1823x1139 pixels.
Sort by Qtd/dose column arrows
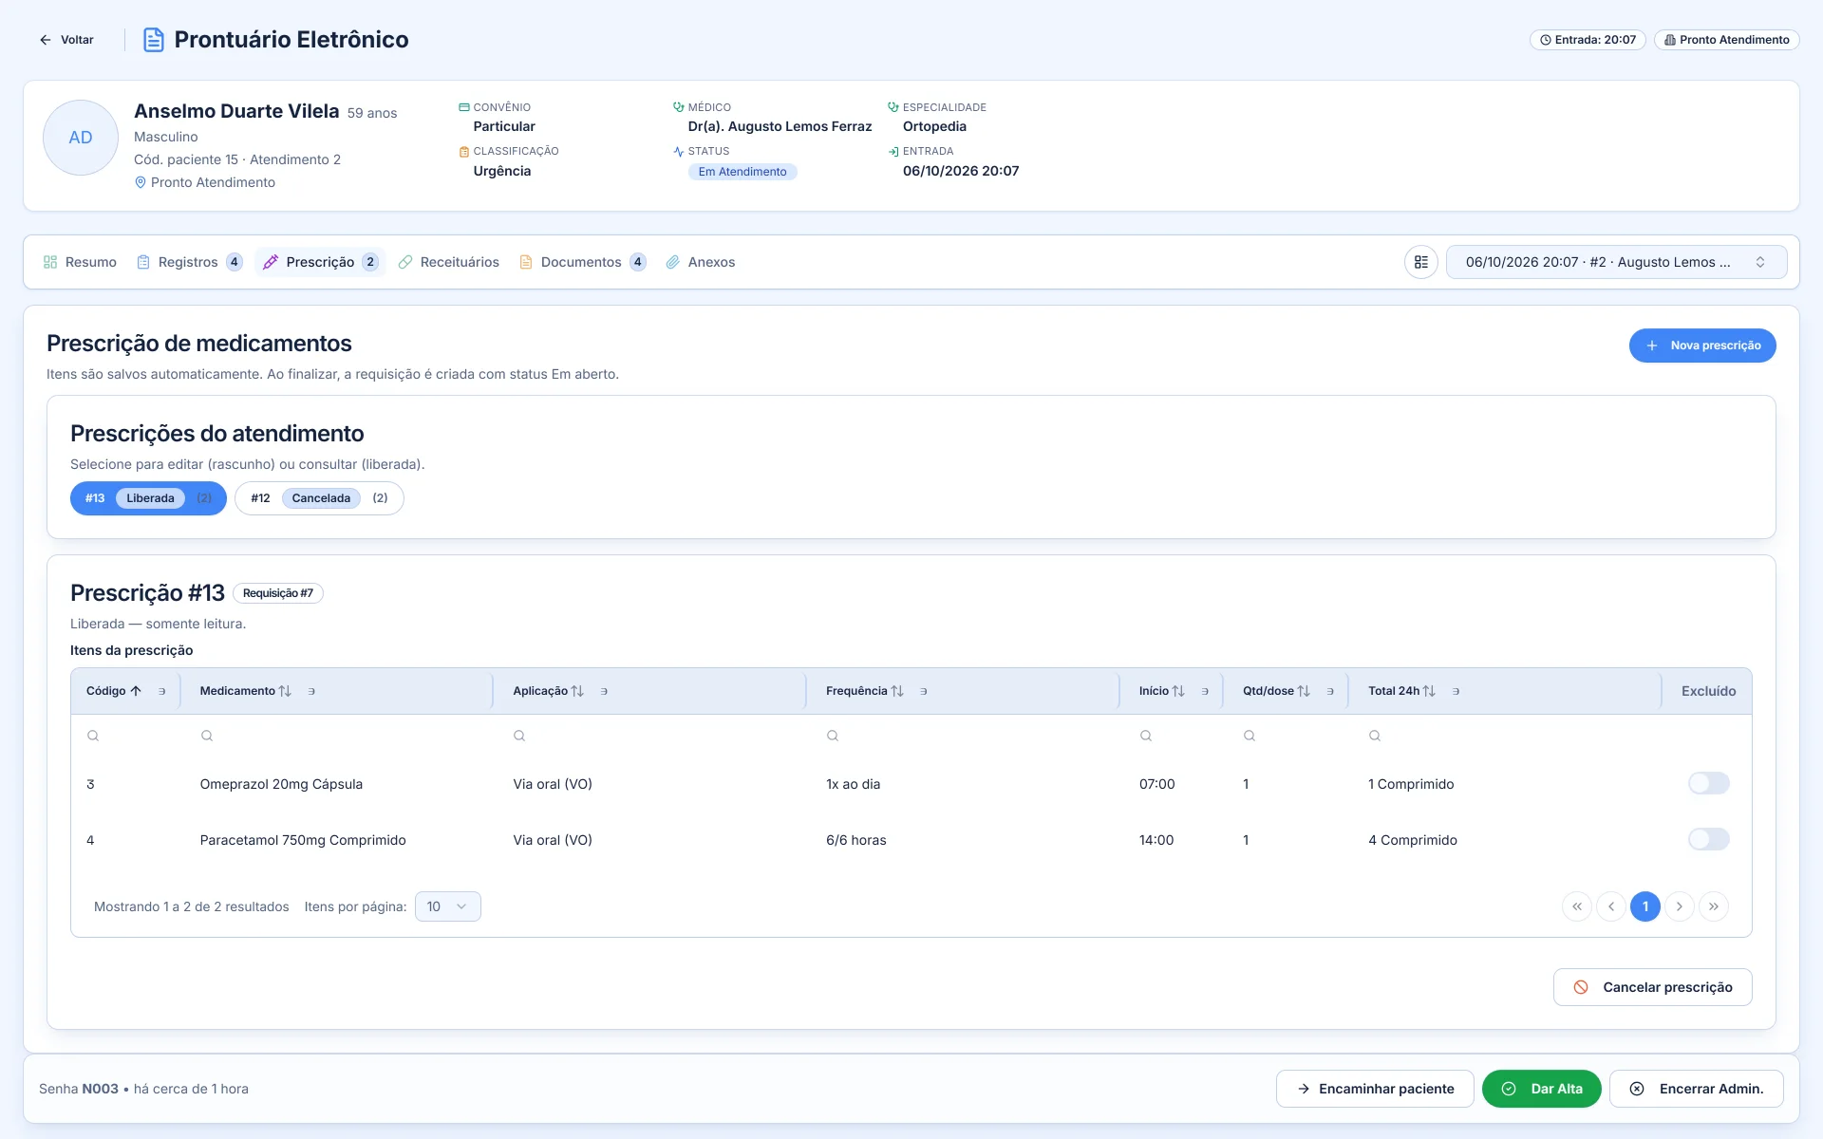coord(1304,691)
